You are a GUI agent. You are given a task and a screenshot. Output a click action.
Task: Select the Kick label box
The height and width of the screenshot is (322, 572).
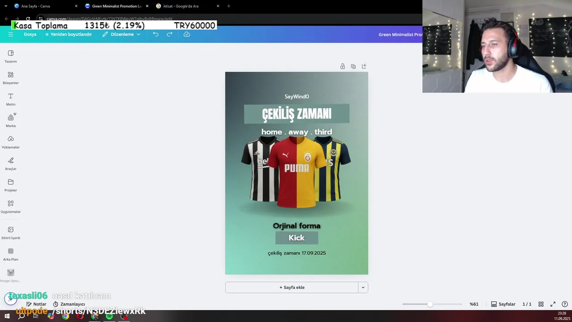[x=297, y=238]
